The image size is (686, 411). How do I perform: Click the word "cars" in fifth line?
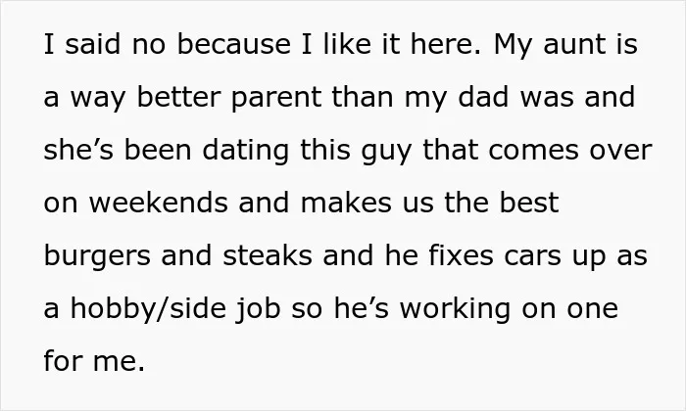click(x=532, y=256)
